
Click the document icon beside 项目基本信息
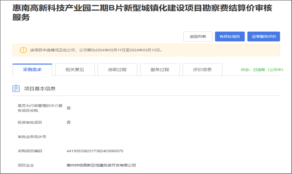coord(16,89)
